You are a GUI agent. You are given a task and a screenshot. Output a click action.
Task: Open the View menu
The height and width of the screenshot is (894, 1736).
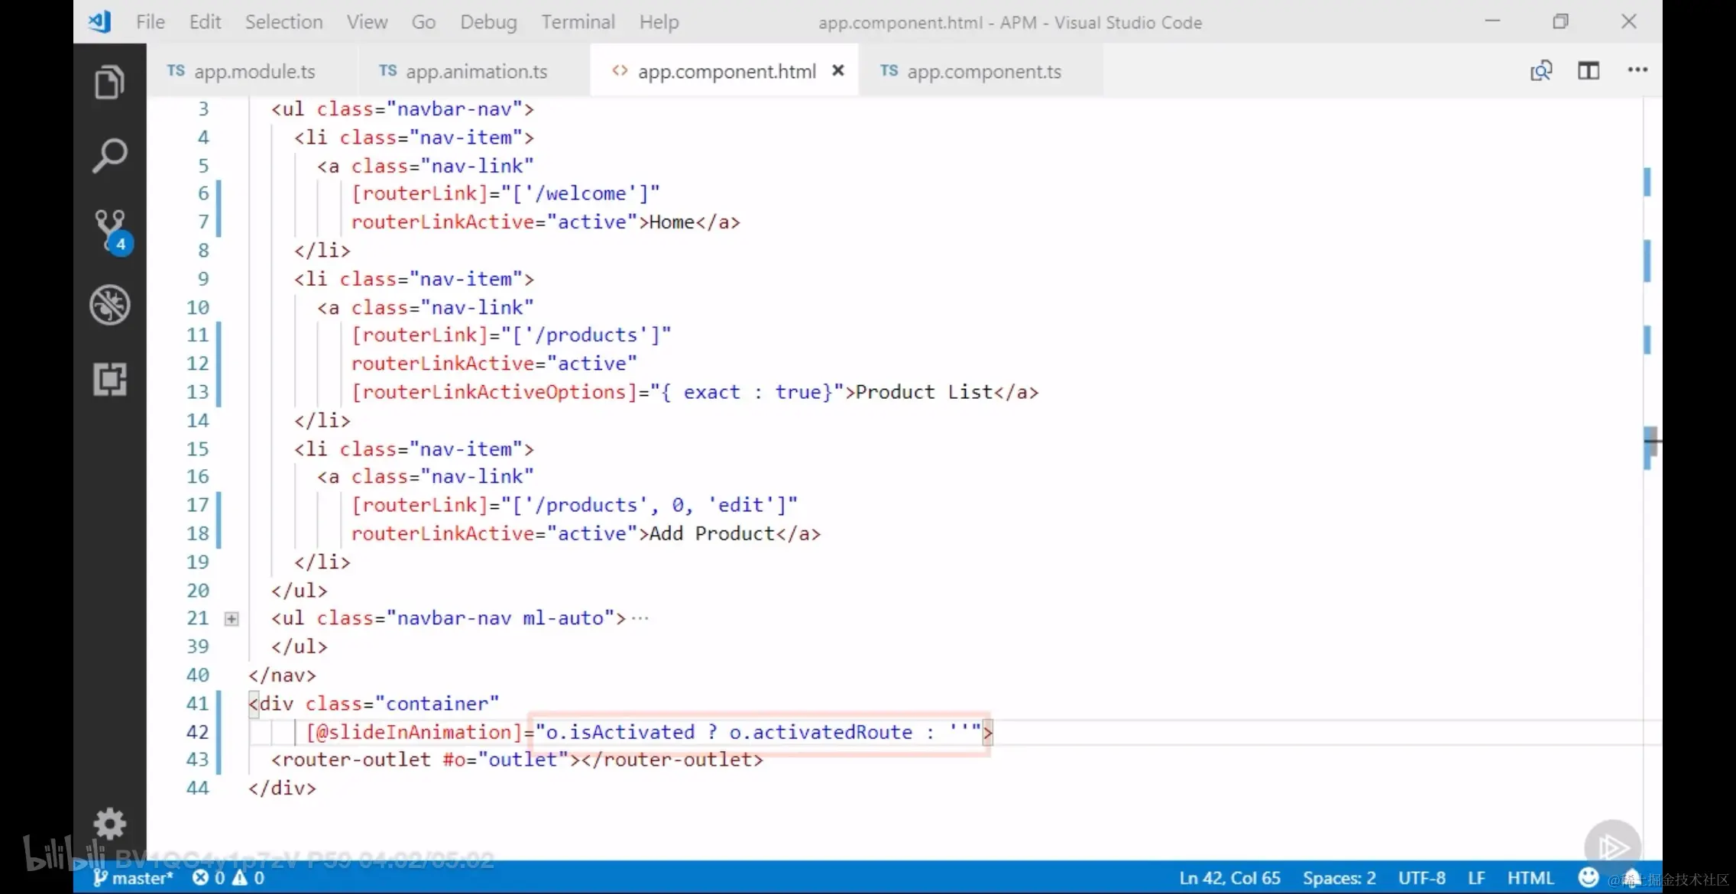coord(367,22)
